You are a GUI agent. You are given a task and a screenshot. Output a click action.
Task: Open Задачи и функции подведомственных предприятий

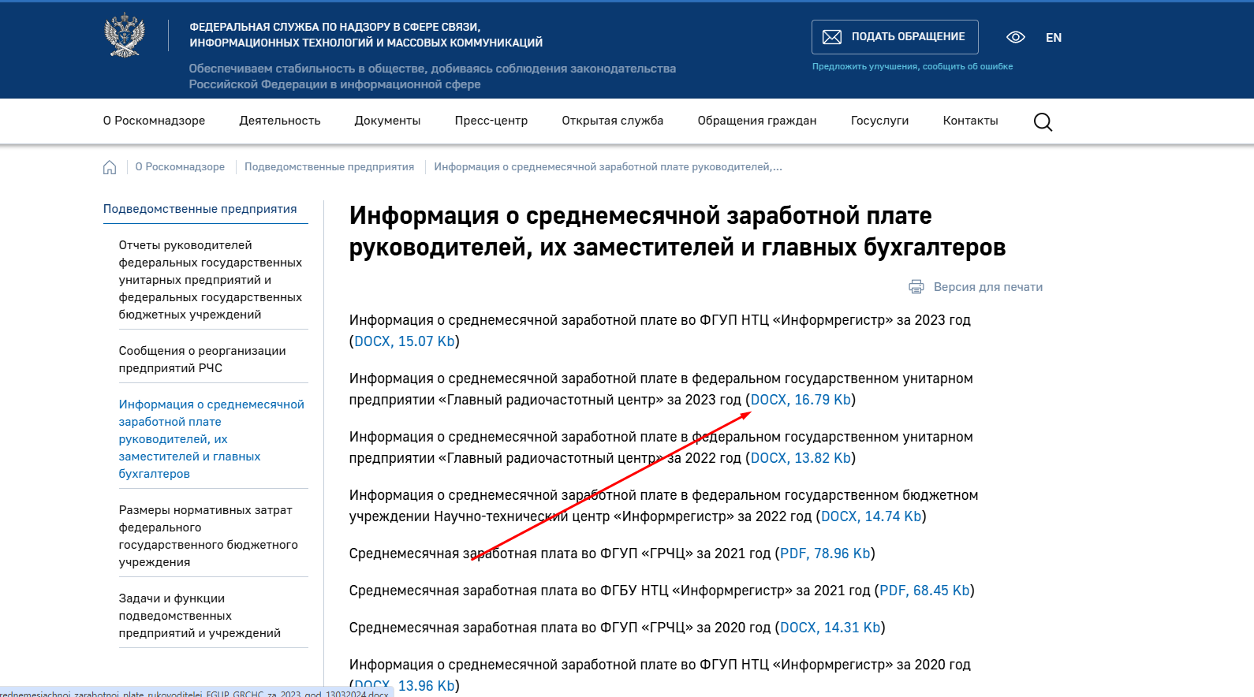click(x=200, y=616)
